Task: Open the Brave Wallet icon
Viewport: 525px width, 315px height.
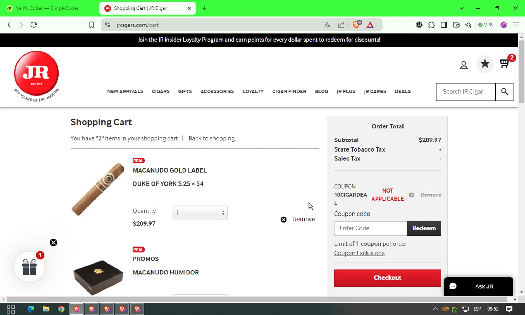Action: coord(456,25)
